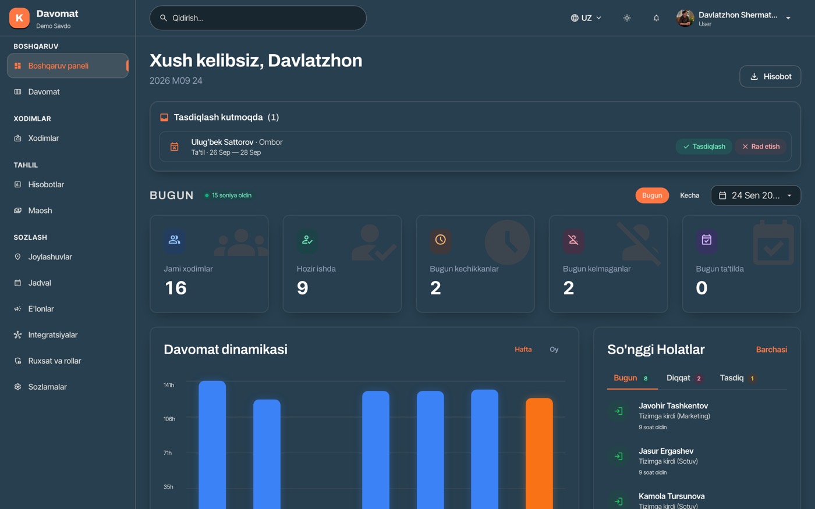Open notifications bell

coord(656,18)
